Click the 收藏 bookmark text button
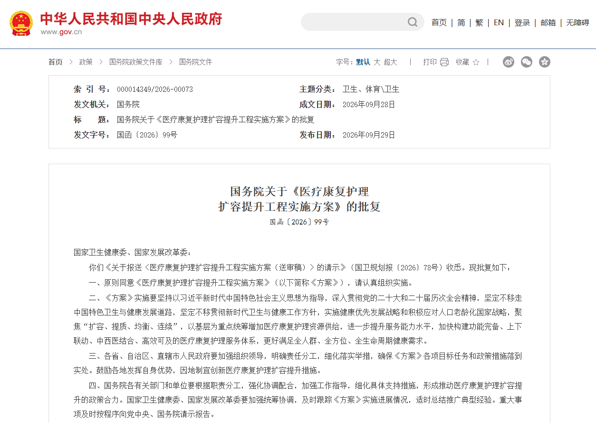 pyautogui.click(x=462, y=62)
